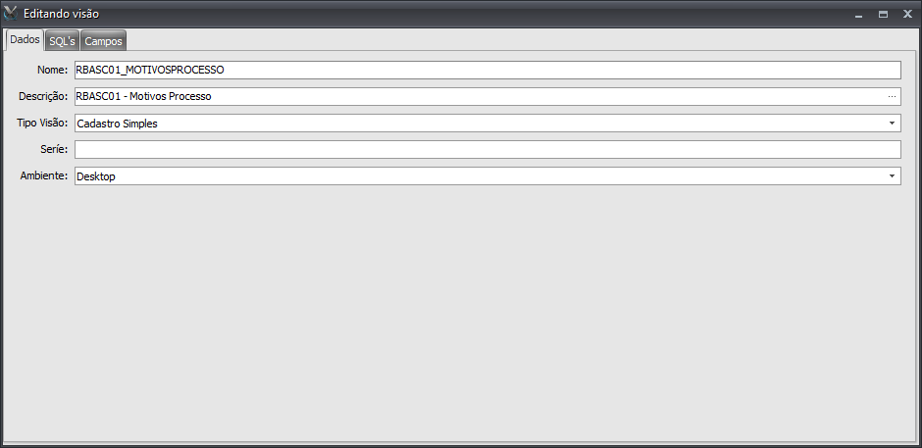
Task: Focus the Nome field containing RBASC01_MOTIVOSPROCESSO
Action: point(487,70)
